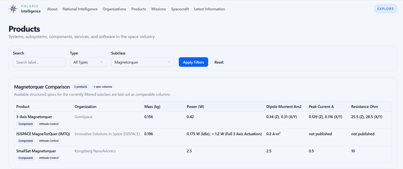Select the 0.2 A·m² dipole cell
Screen dimensions: 403x169
273,134
